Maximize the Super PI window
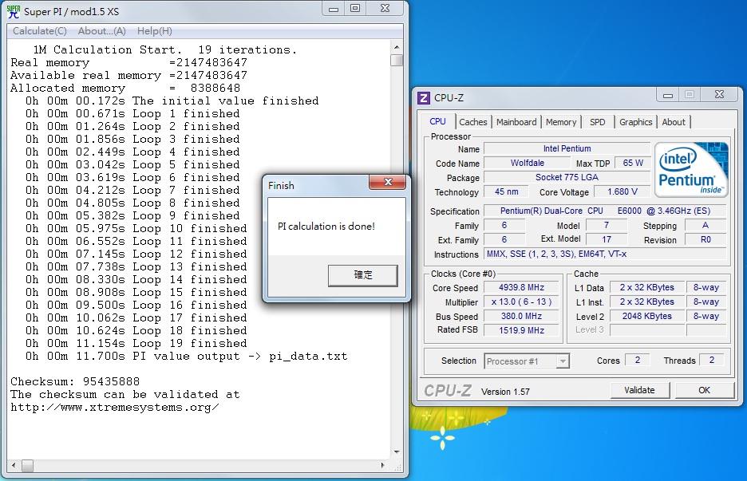The width and height of the screenshot is (747, 481). [x=355, y=9]
